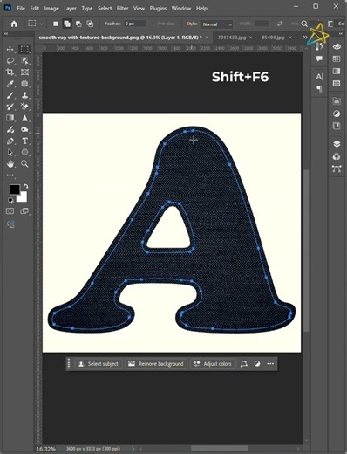Open the Layers panel icon
This screenshot has width=347, height=454.
[x=337, y=144]
